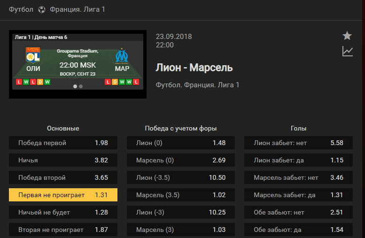Click the ОЛИ team abbreviation
Screen dimensions: 365x238
[33, 69]
